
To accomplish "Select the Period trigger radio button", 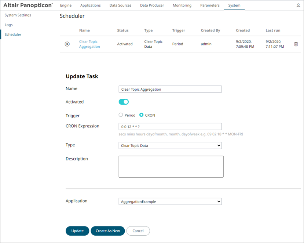I will (121, 115).
